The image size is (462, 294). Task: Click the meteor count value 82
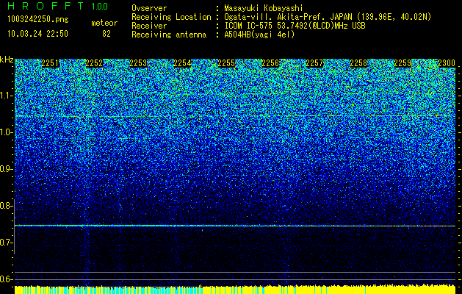[107, 34]
